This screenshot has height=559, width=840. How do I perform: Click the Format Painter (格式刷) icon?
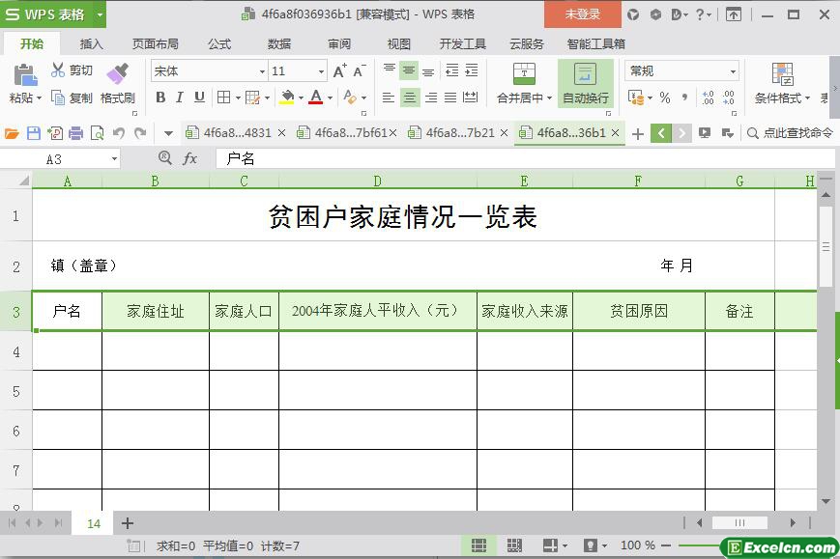pos(117,73)
